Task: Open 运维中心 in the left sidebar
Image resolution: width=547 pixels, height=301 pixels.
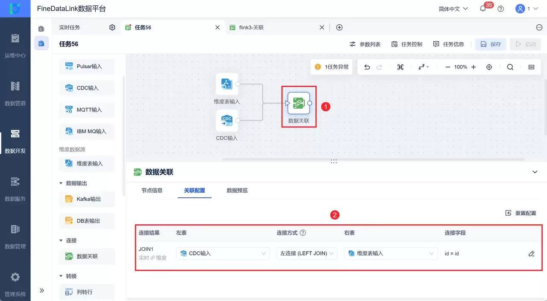Action: click(x=15, y=46)
